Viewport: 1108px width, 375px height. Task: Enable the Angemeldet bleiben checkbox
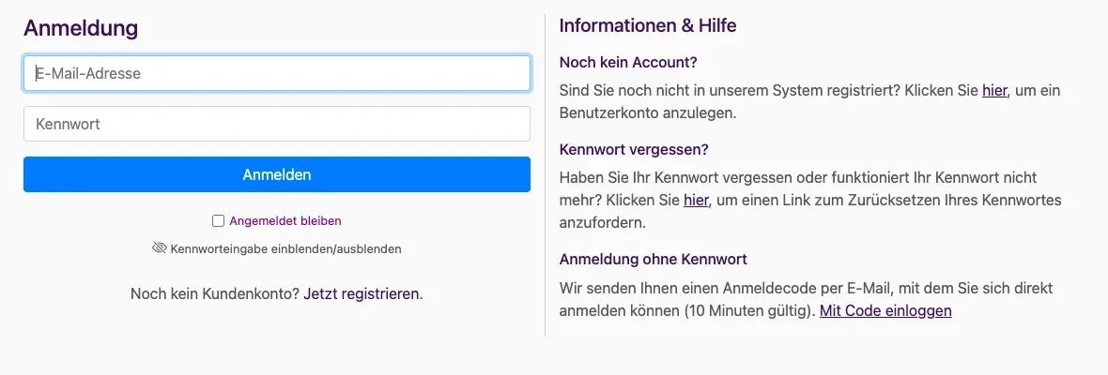coord(219,220)
